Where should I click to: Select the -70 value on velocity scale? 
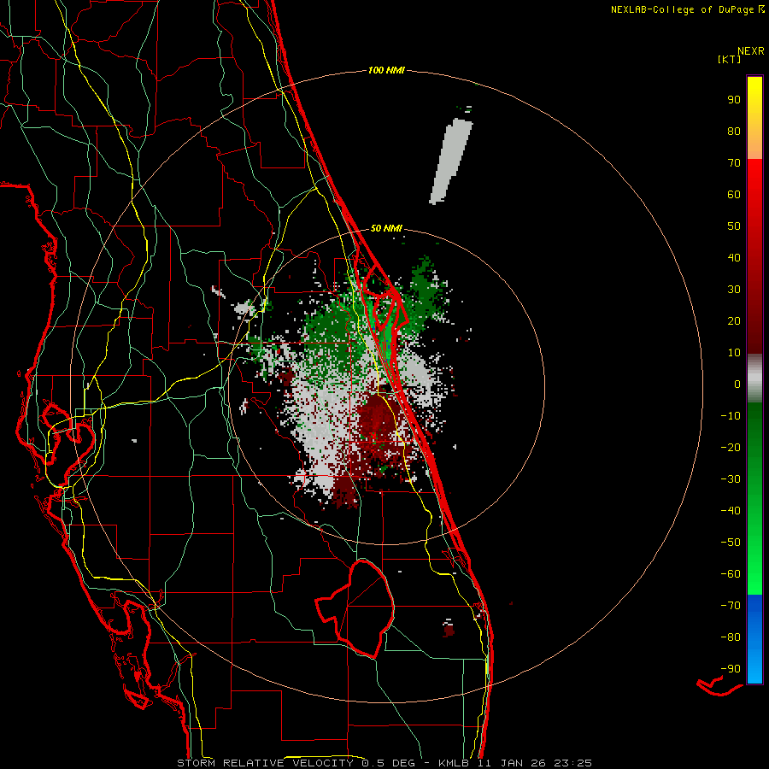731,606
